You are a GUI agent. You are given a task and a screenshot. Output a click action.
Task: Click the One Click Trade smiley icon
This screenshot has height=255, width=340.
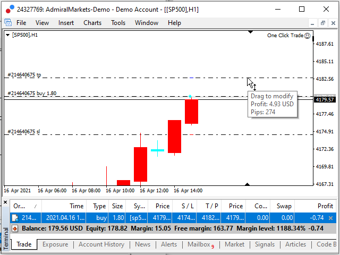point(307,36)
